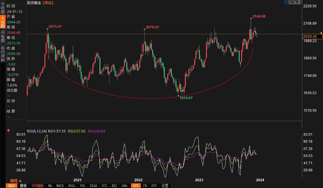Switch to the 模板 template tab

(x=23, y=186)
